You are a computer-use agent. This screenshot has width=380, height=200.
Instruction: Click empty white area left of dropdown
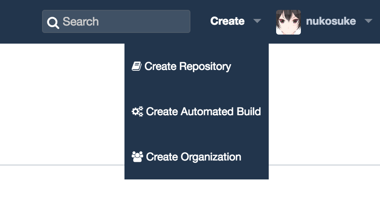(x=62, y=104)
